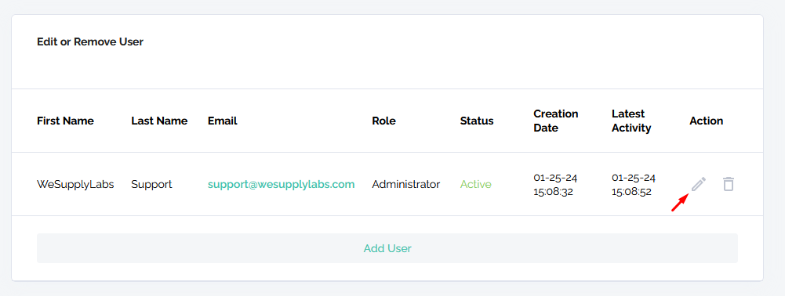Click the Role column header

pos(383,121)
